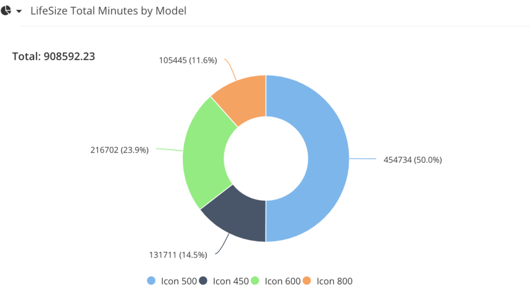Screen dimensions: 530x295
Task: Click the orange Icon 800 legend dot
Action: (307, 280)
